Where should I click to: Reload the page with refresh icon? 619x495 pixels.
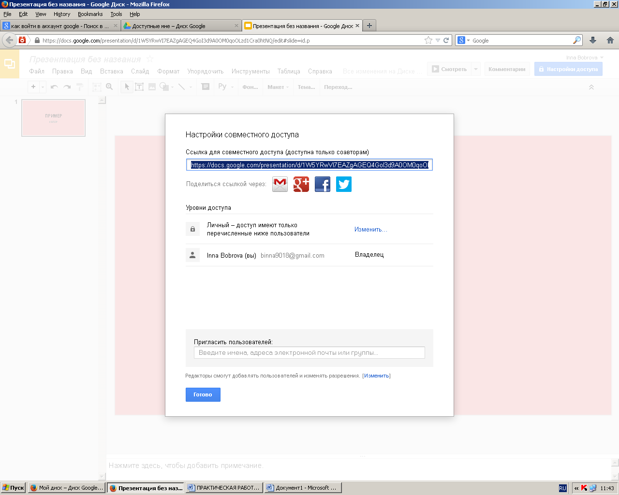click(446, 40)
